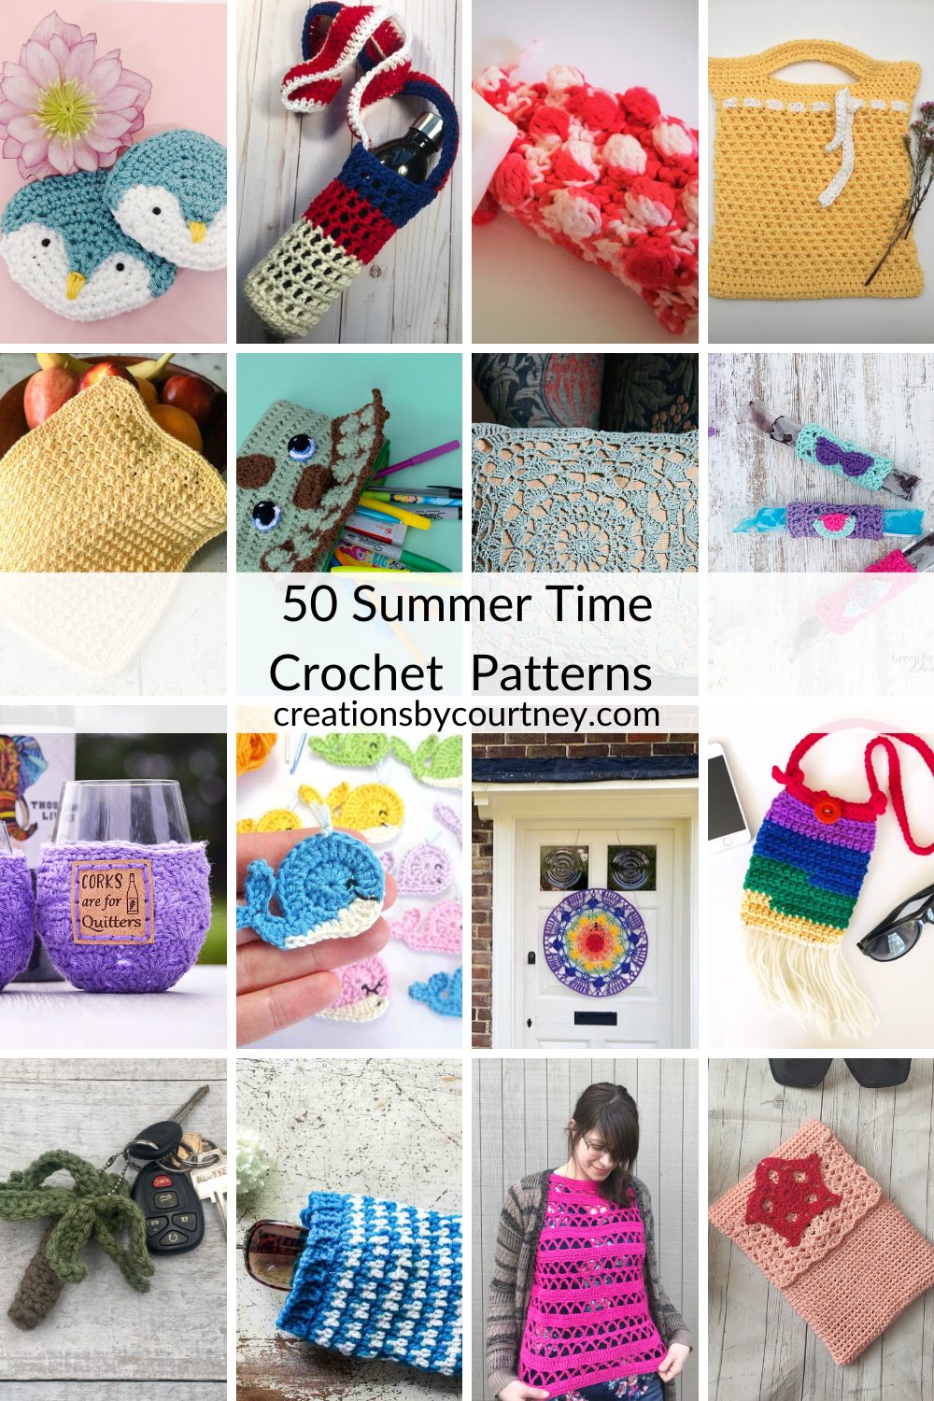Viewport: 934px width, 1401px height.
Task: Select the giraffe pencil pouch image
Action: [x=349, y=462]
